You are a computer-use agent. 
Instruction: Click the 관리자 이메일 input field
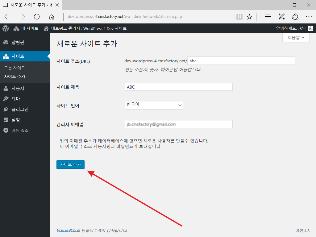pos(179,124)
